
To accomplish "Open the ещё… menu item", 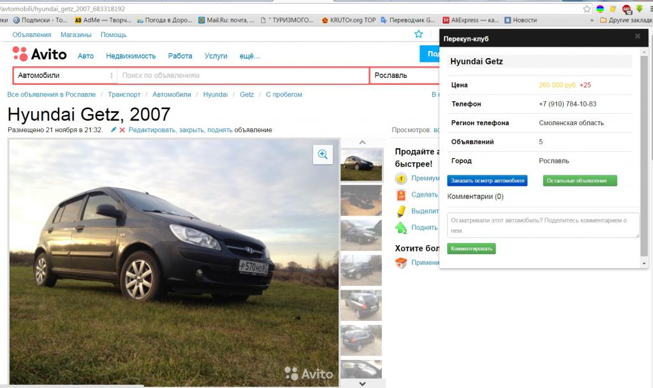I will (250, 56).
